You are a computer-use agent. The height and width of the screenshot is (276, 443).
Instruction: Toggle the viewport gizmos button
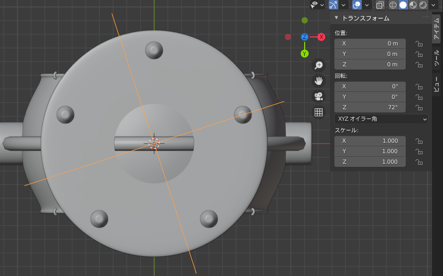(x=334, y=5)
